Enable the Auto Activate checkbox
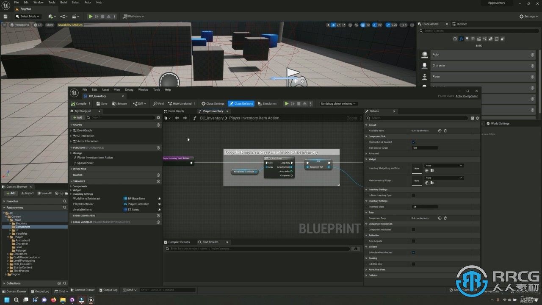 413,241
